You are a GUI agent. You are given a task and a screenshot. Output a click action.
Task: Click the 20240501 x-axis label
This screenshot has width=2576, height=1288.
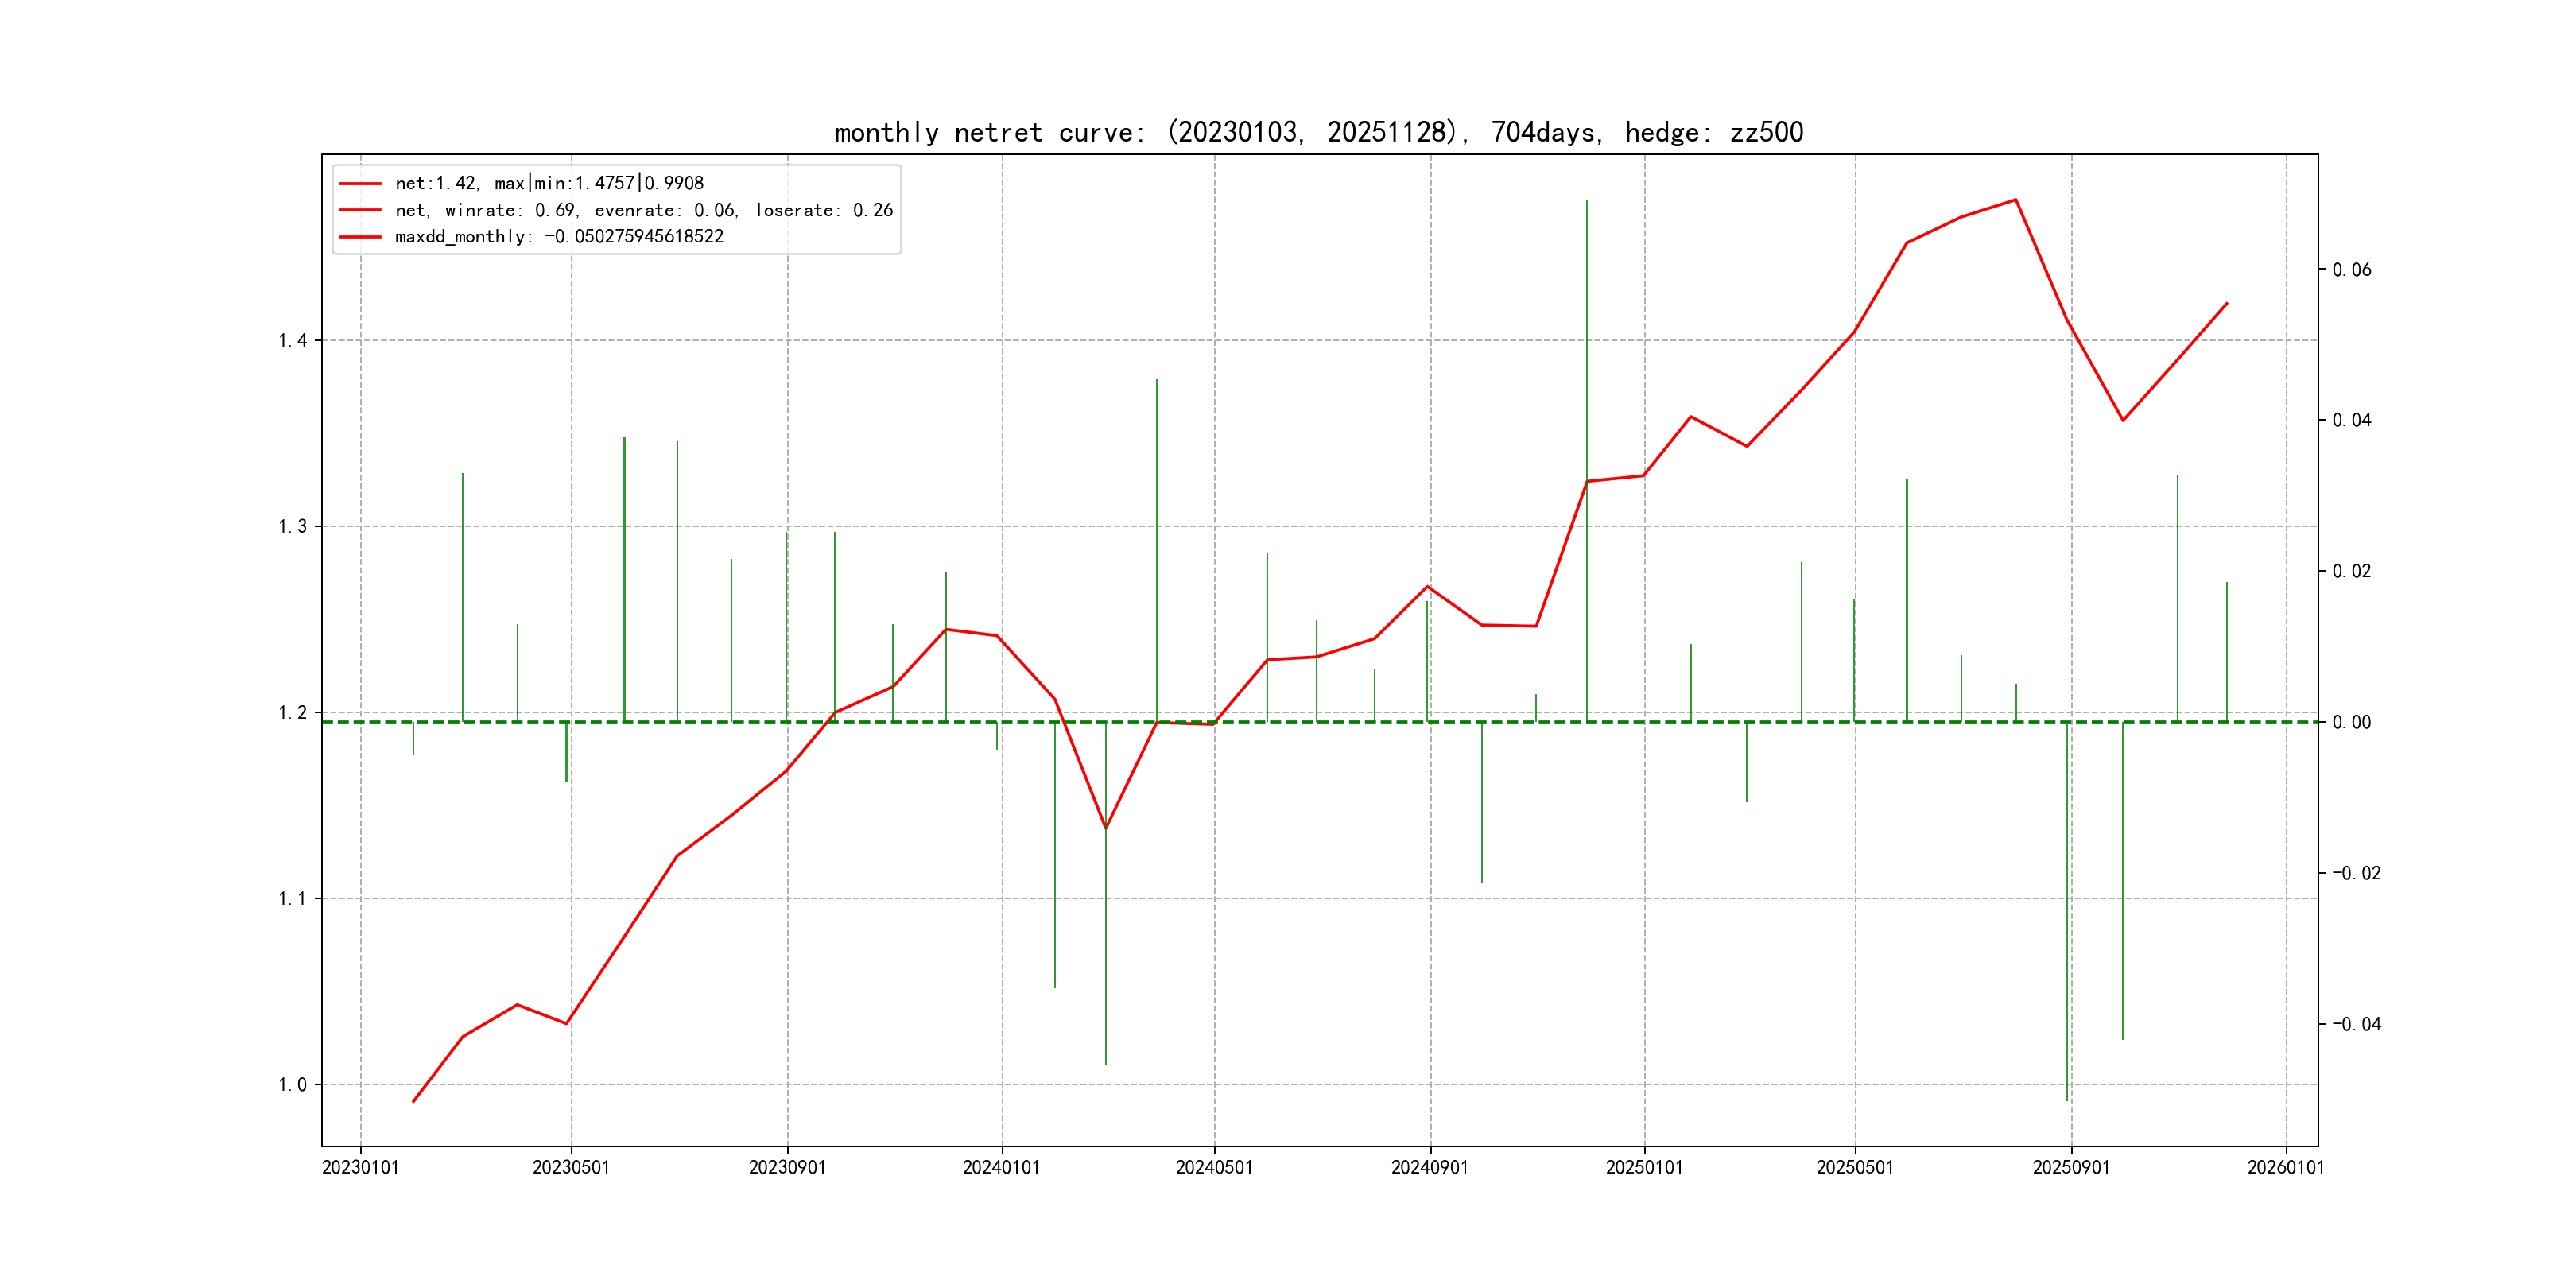point(1214,1168)
